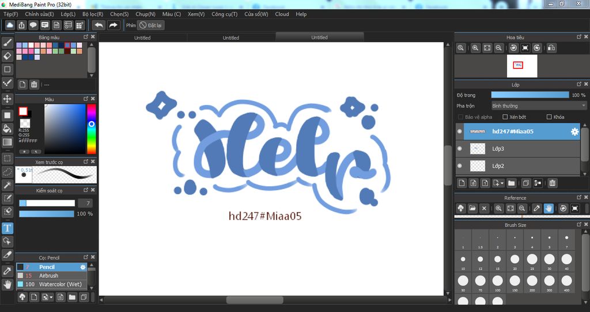This screenshot has height=312, width=590.
Task: Select the Eraser tool
Action: point(7,56)
